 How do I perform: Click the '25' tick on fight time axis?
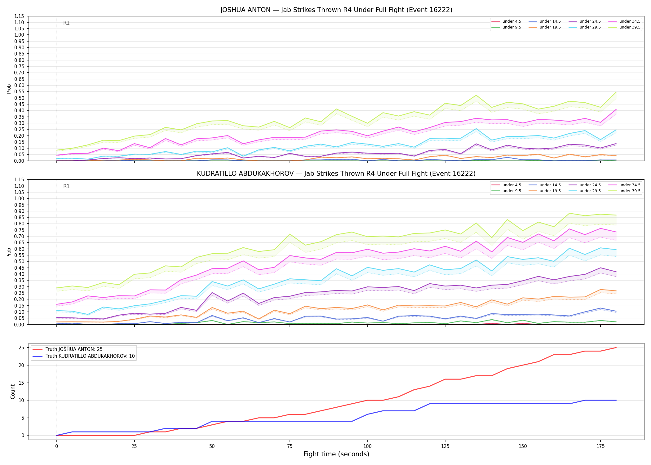(x=134, y=446)
